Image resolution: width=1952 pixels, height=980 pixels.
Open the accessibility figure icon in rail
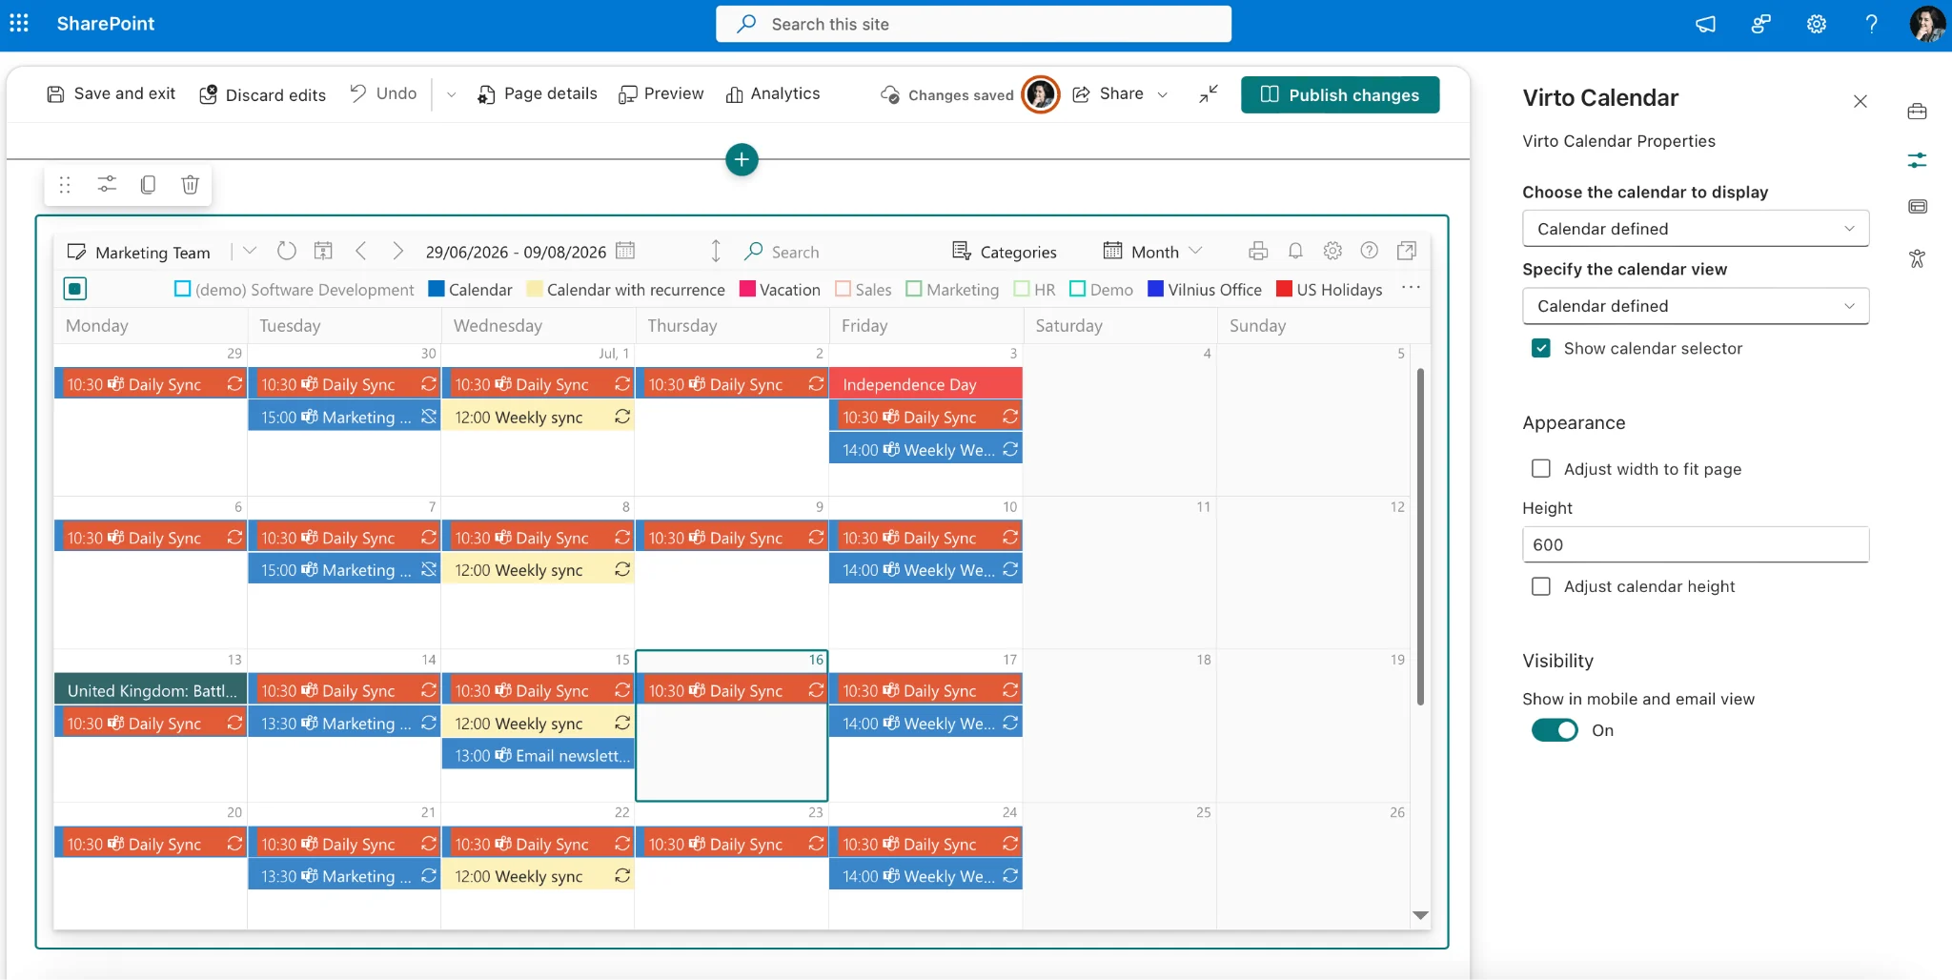pos(1917,258)
